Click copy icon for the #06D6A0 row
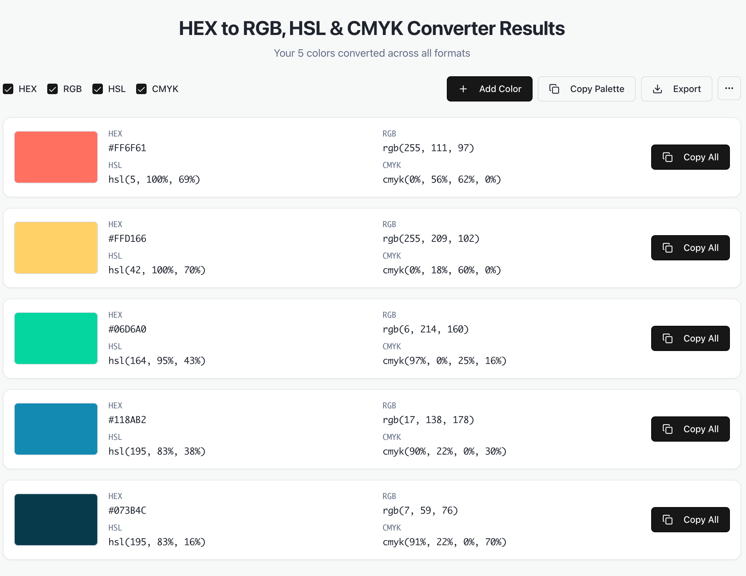The image size is (746, 576). [668, 338]
